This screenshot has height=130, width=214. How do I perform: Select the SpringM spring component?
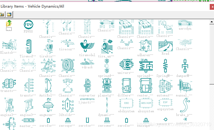(x=165, y=66)
